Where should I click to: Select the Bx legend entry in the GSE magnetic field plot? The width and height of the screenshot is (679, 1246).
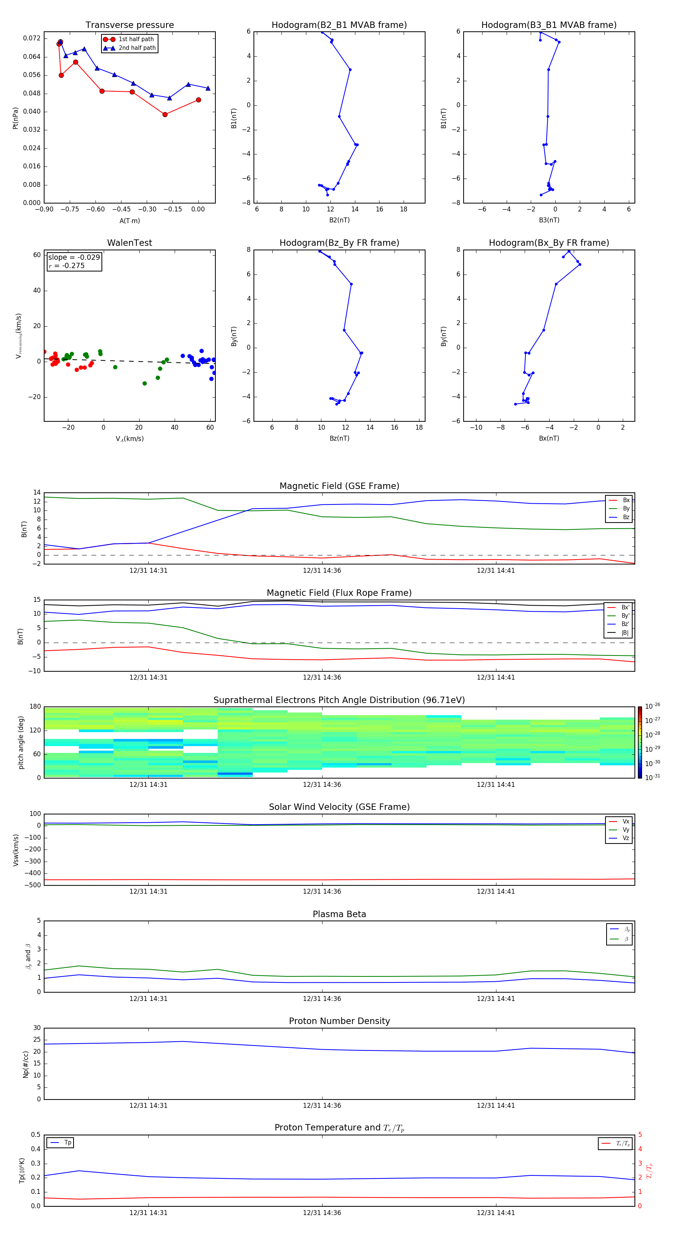(619, 500)
